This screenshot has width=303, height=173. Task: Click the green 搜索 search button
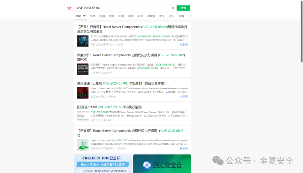(x=183, y=8)
